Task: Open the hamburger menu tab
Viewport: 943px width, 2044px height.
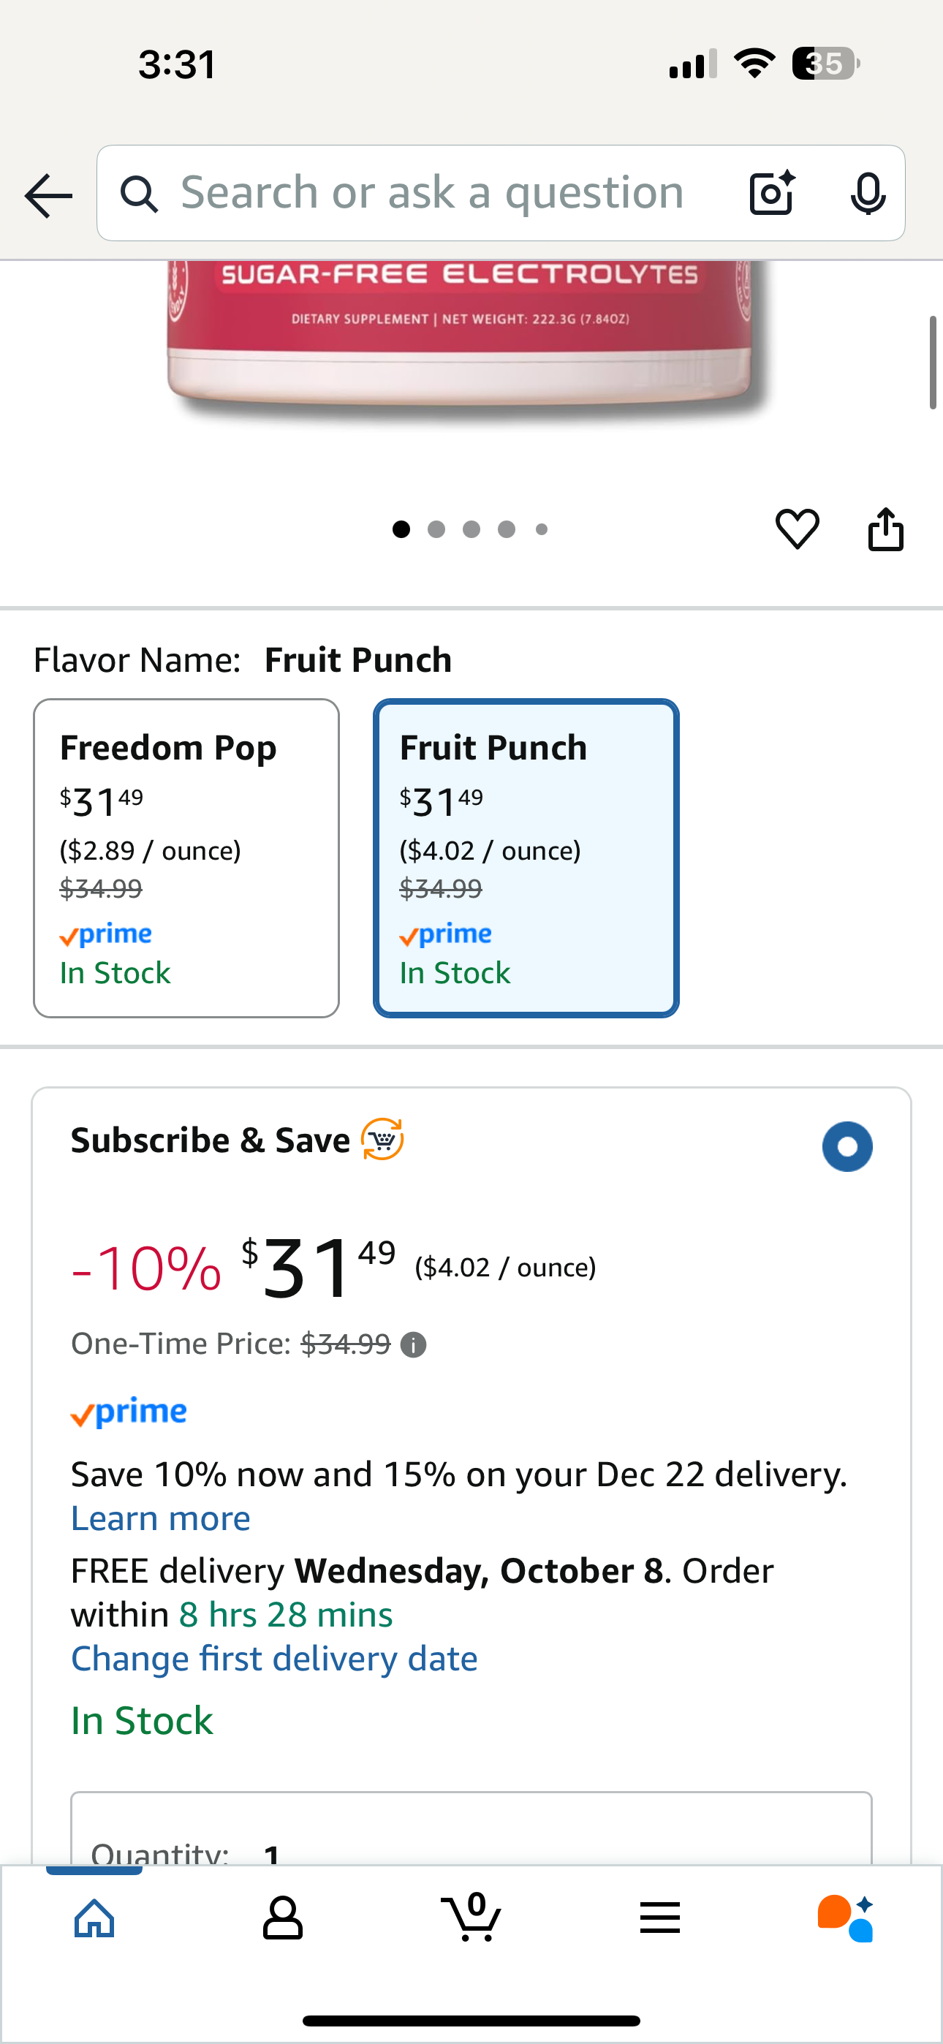Action: pyautogui.click(x=659, y=1918)
